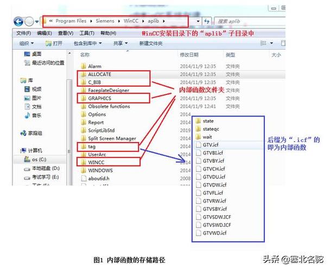The image size is (331, 271).
Task: Click the 音乐 library icon
Action: tap(27, 115)
